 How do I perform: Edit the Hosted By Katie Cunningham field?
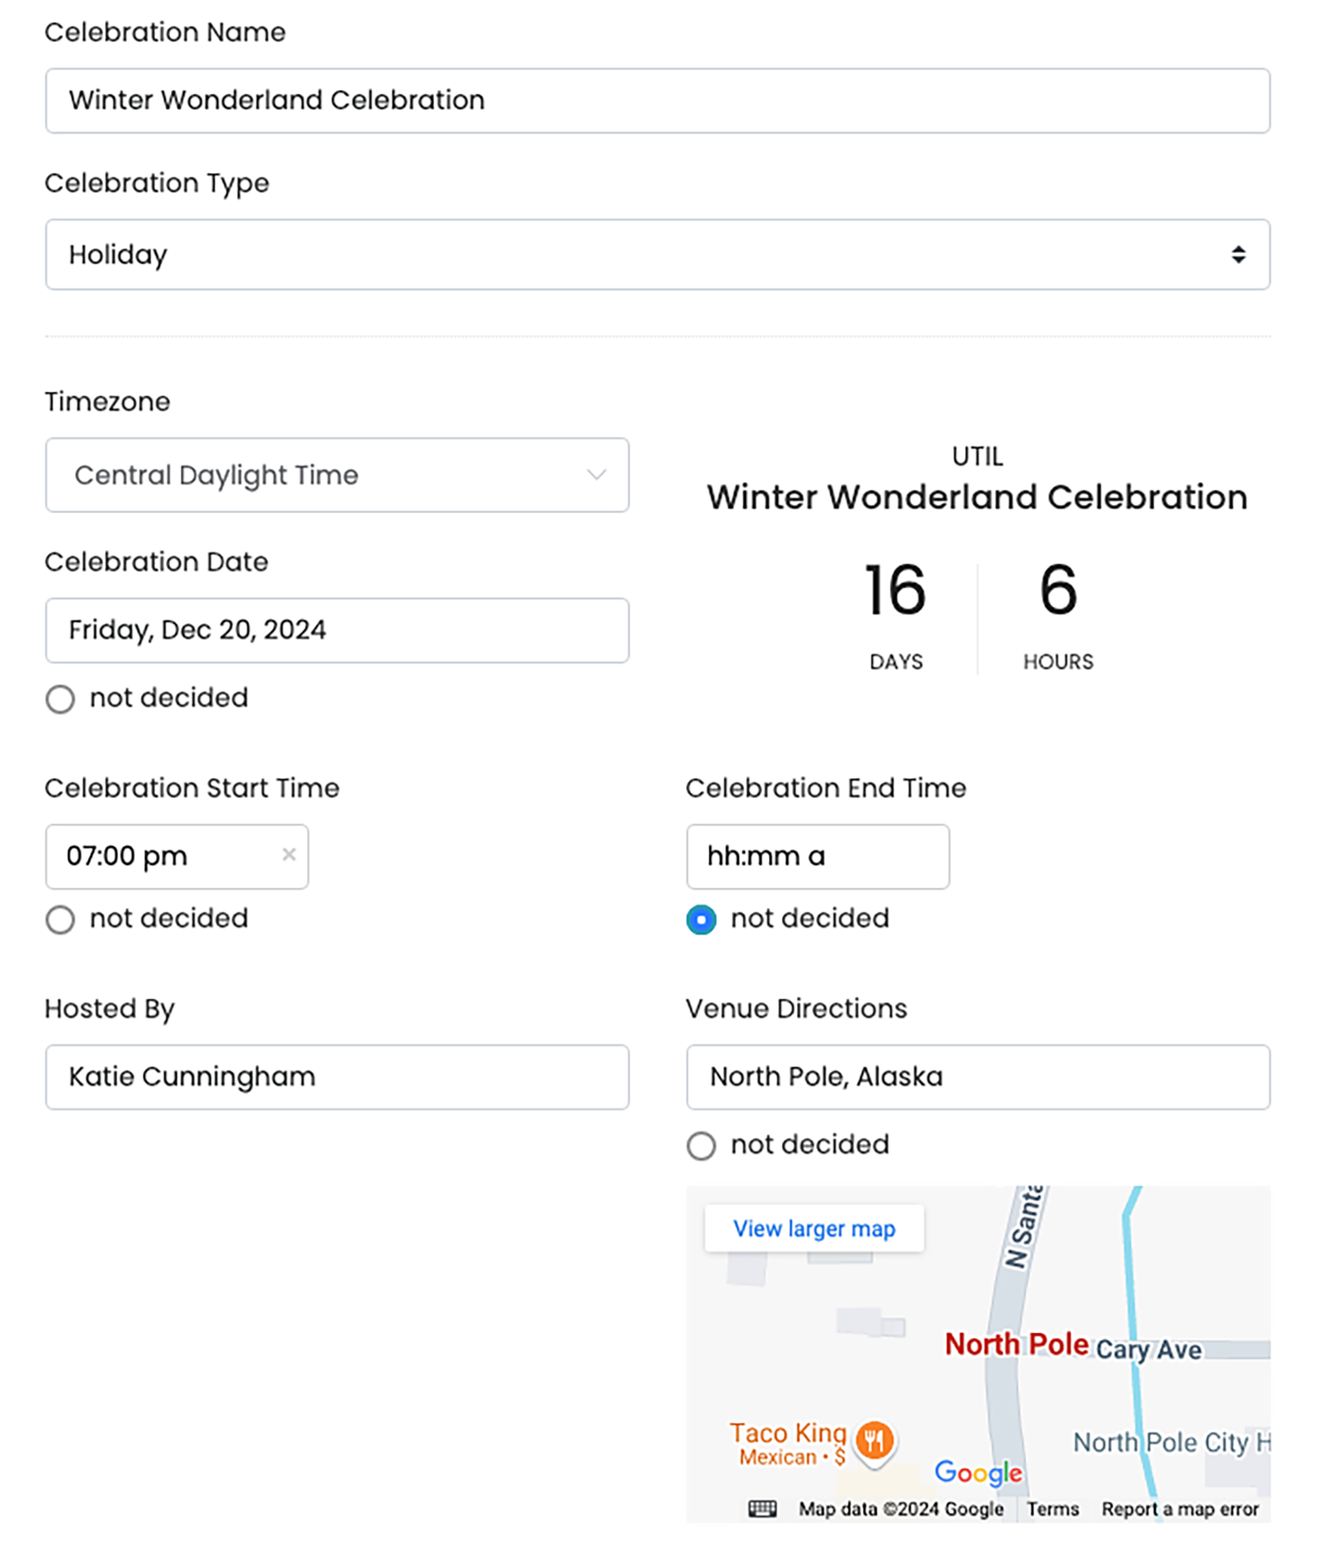pyautogui.click(x=337, y=1077)
